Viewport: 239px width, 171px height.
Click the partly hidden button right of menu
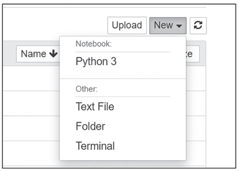193,54
